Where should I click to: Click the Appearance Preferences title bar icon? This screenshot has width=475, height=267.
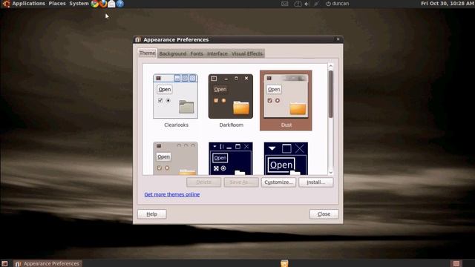tap(138, 39)
